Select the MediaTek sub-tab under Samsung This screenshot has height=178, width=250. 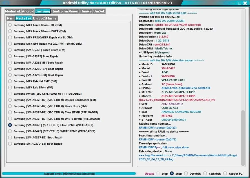click(24, 18)
